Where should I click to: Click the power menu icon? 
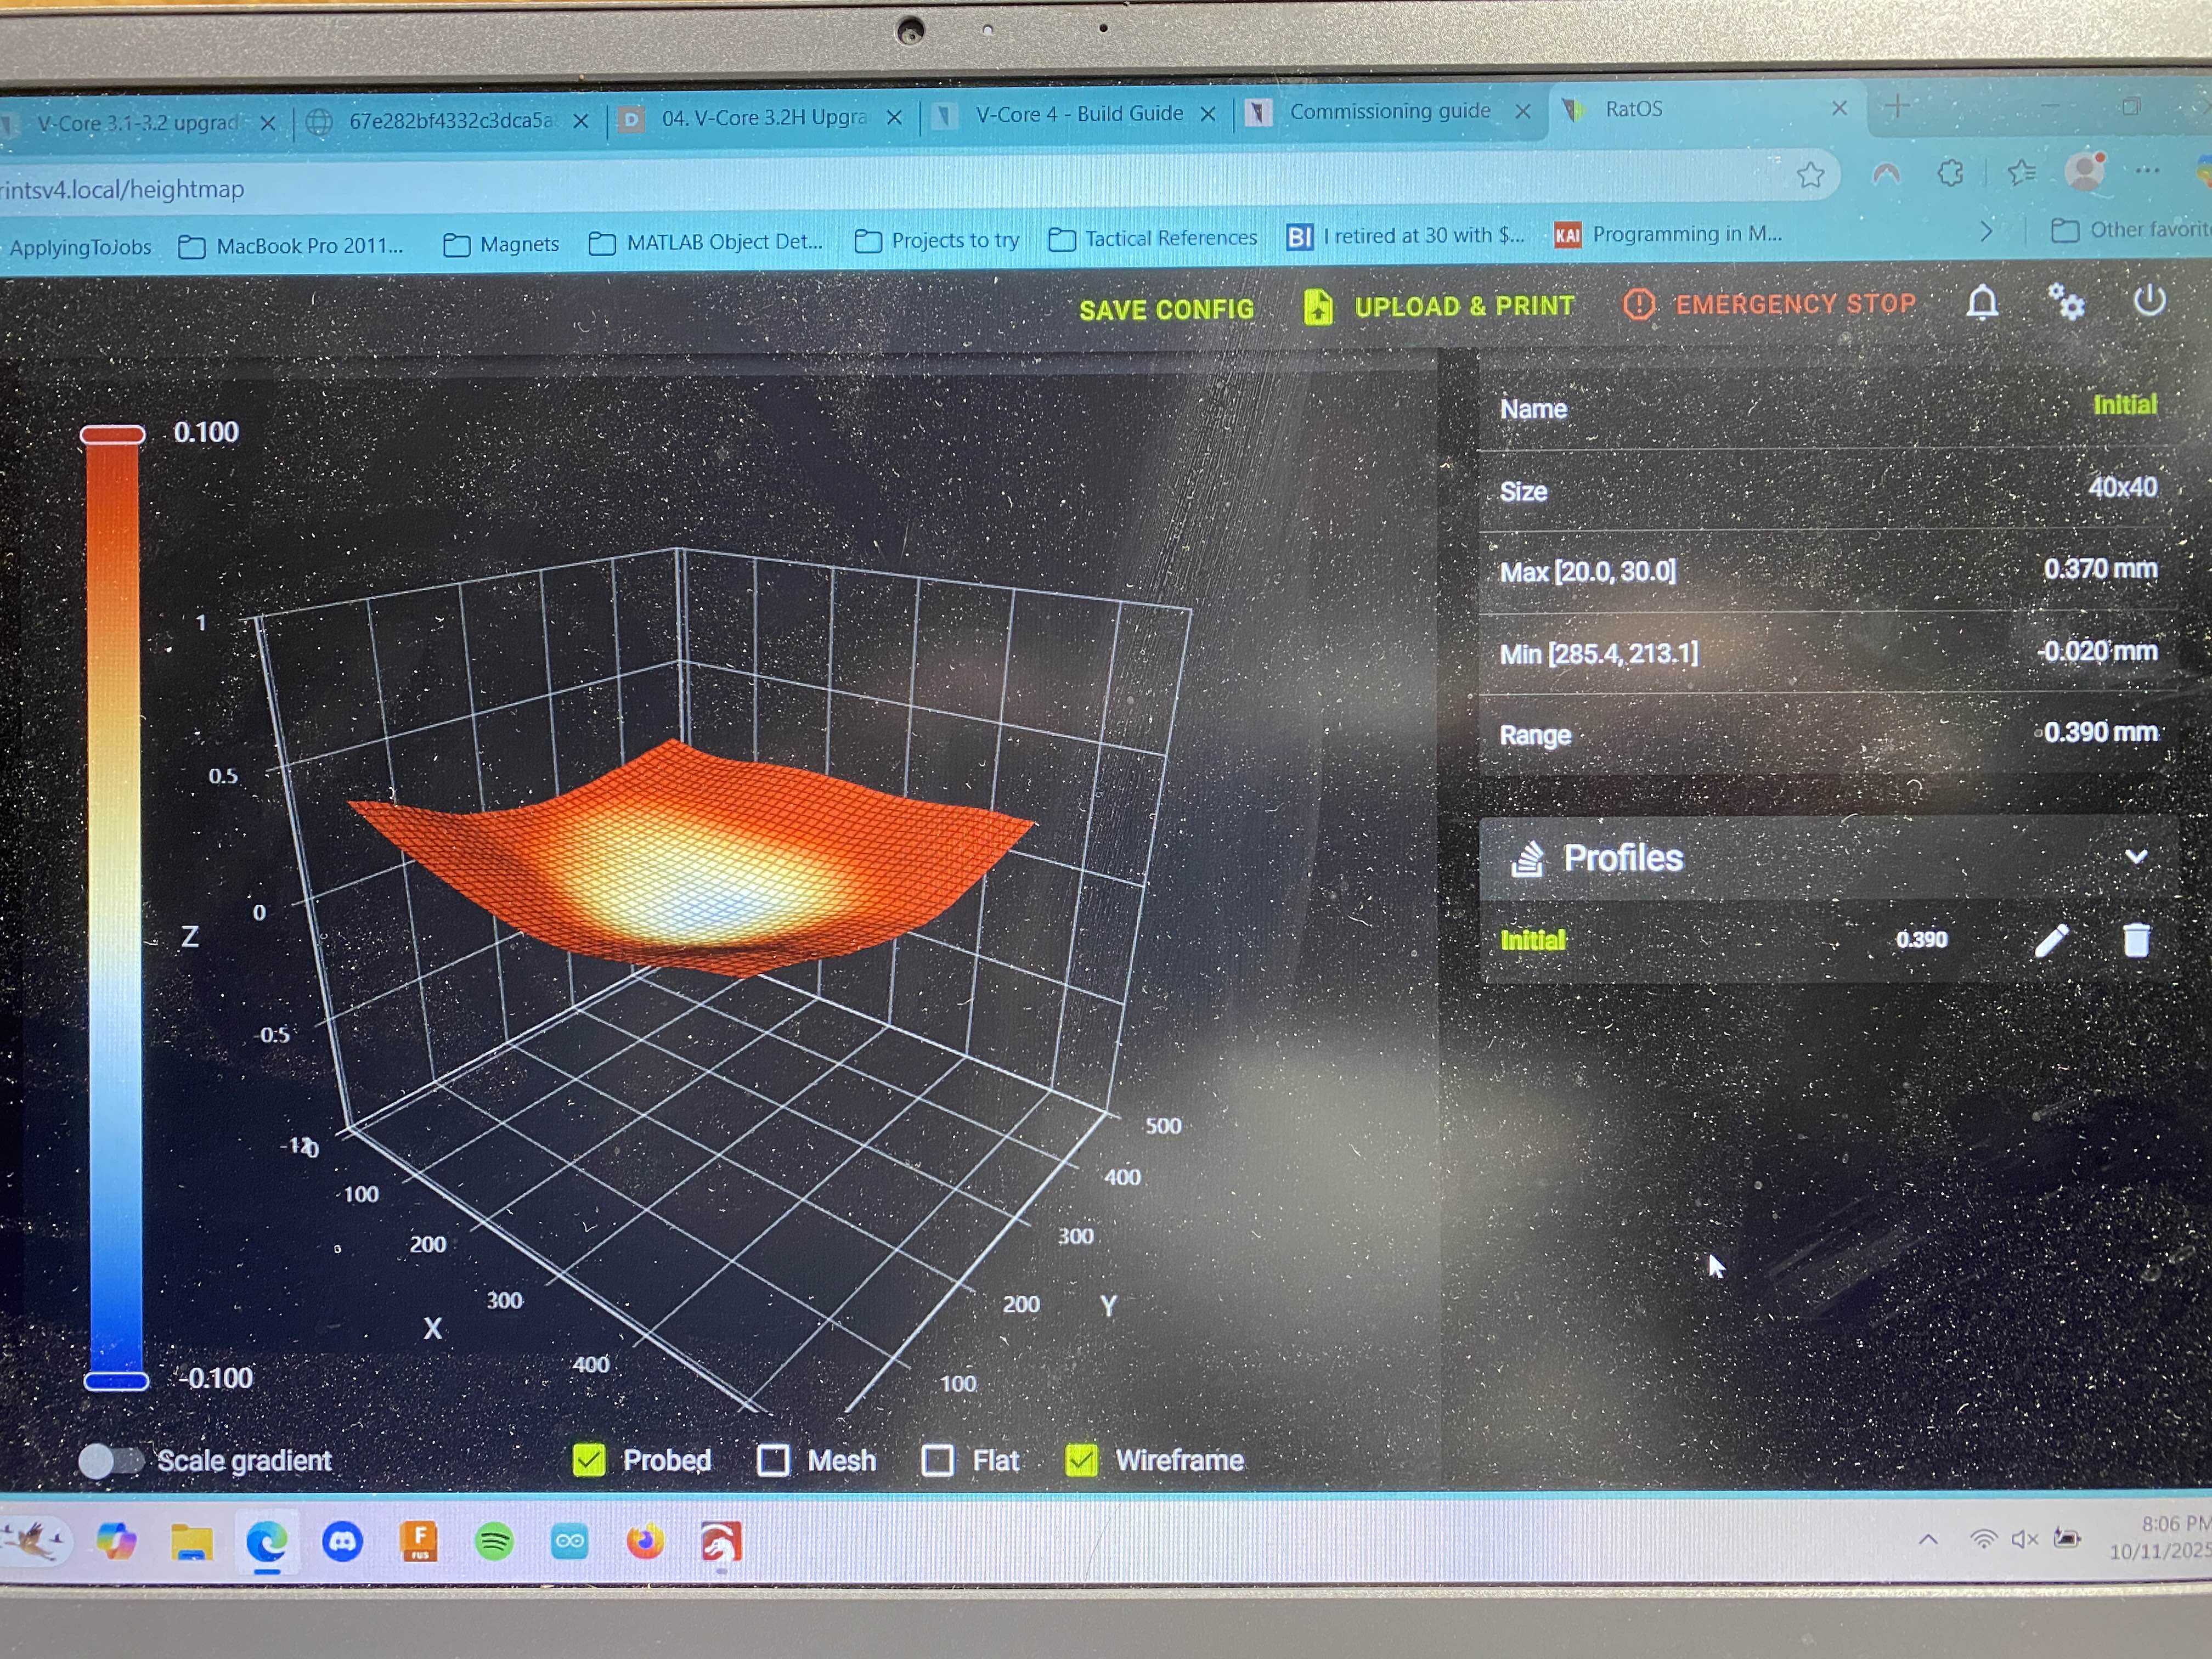coord(2149,300)
